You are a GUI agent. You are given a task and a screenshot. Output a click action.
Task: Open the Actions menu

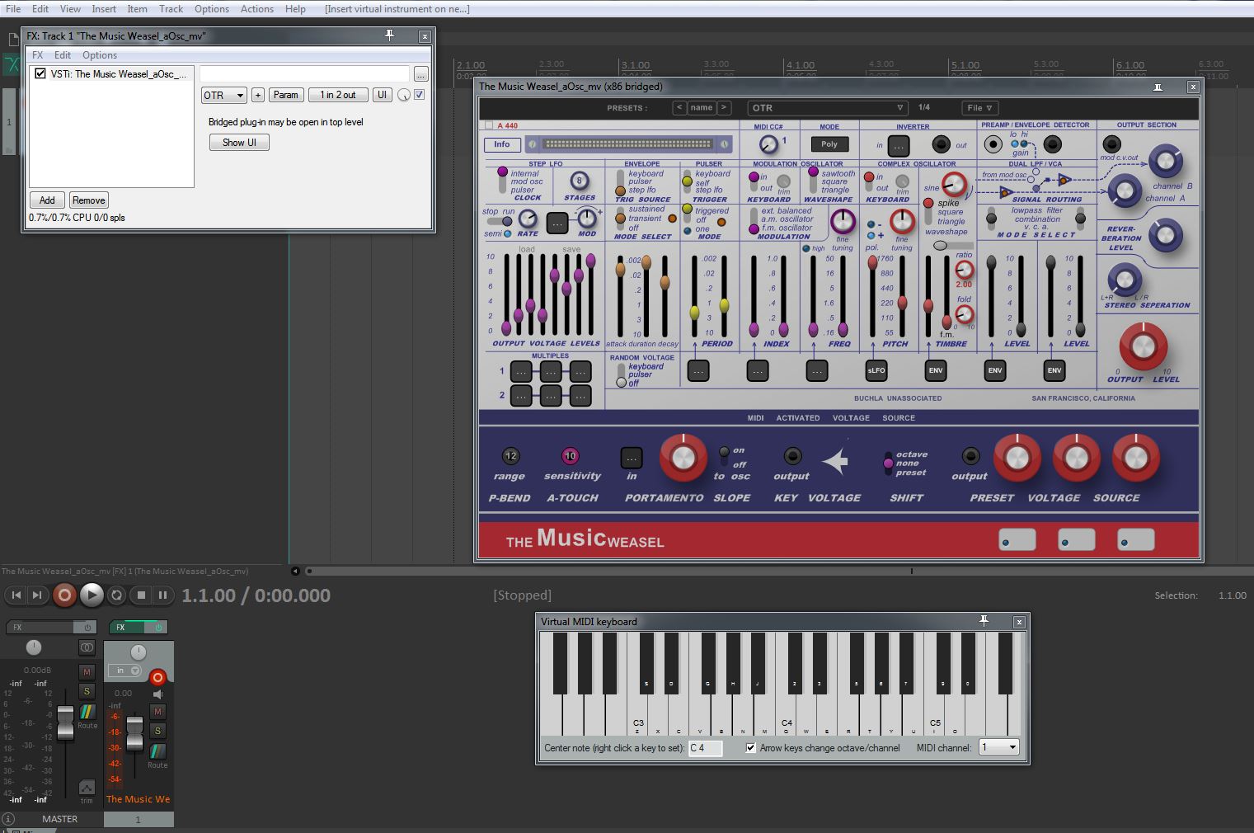pos(257,9)
